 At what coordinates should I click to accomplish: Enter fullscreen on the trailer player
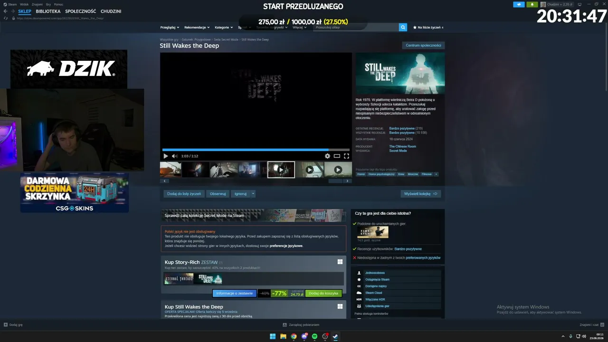(346, 156)
